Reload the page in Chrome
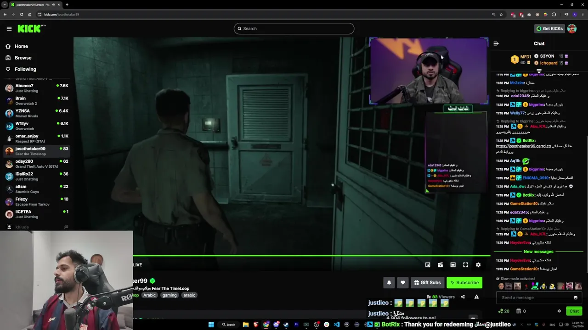Viewport: 588px width, 330px height. click(21, 14)
